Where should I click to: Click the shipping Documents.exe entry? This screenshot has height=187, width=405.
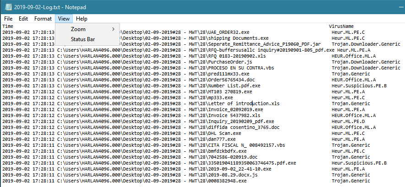click(238, 38)
